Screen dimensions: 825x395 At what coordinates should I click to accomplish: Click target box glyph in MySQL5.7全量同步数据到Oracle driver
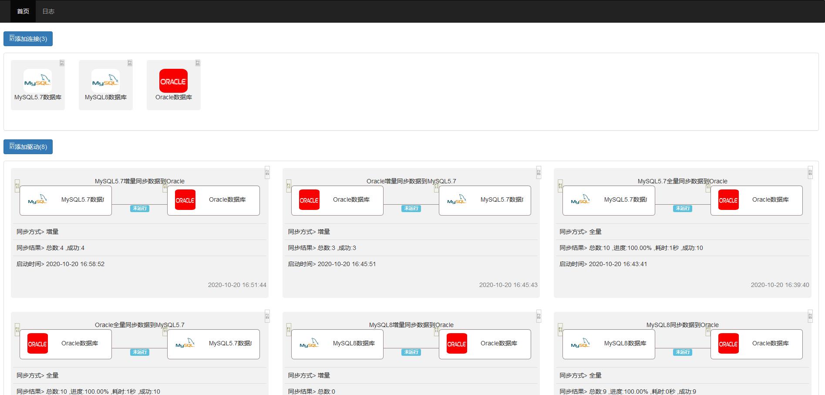coord(708,187)
